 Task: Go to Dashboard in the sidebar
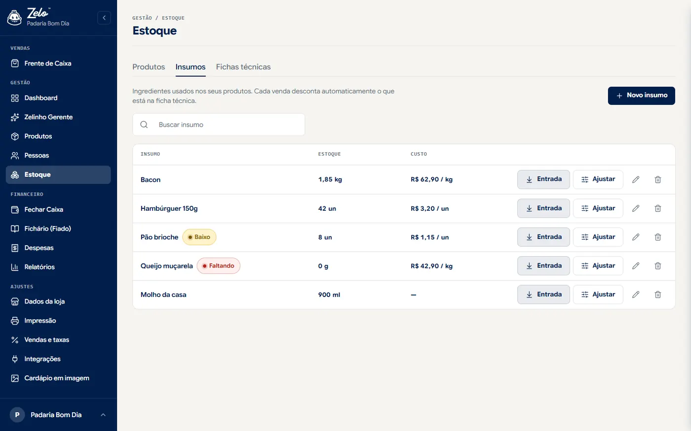pyautogui.click(x=58, y=98)
